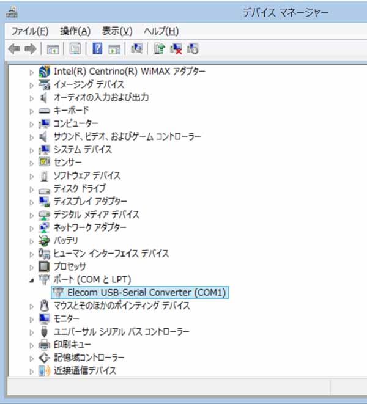The image size is (367, 404).
Task: Select the 近接通信デバイス label text
Action: pyautogui.click(x=84, y=371)
